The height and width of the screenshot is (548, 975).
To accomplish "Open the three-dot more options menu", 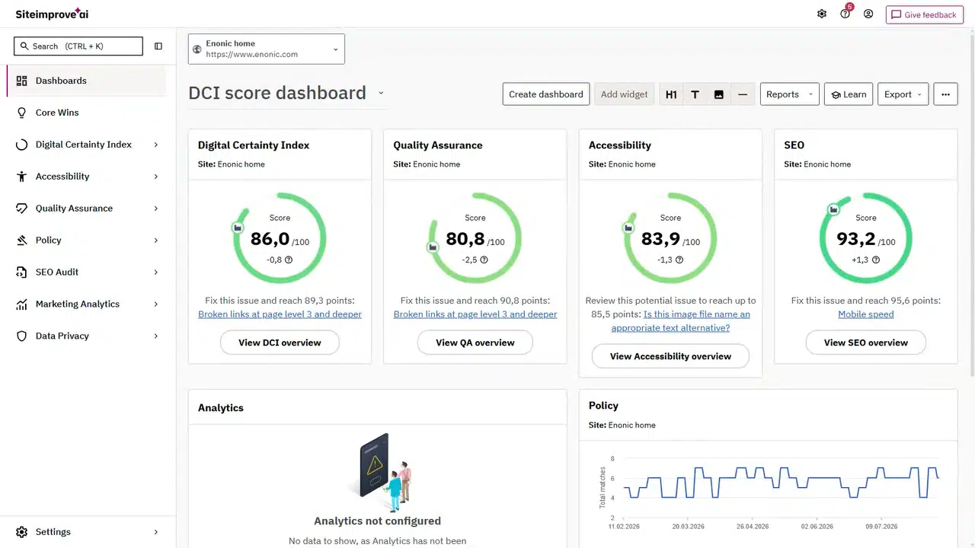I will [945, 94].
